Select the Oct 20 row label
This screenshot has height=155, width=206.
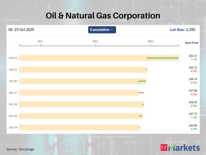13,81
